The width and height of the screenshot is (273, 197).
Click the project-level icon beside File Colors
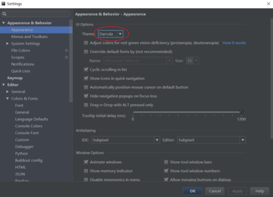66,50
